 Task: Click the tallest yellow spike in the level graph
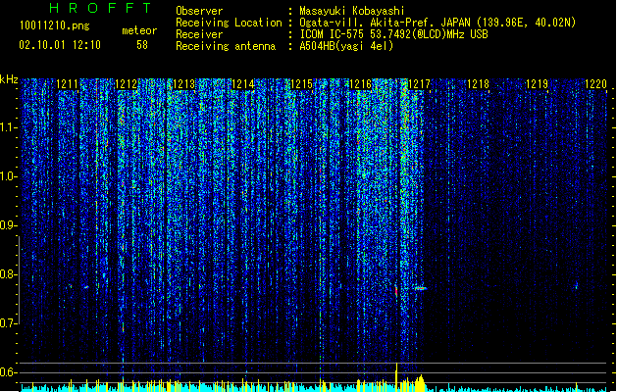pyautogui.click(x=396, y=376)
